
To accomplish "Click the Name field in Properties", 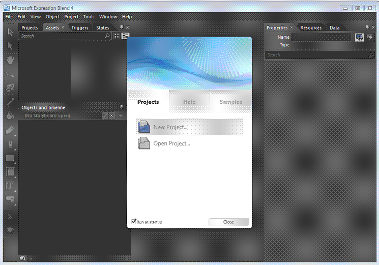I will [x=321, y=37].
